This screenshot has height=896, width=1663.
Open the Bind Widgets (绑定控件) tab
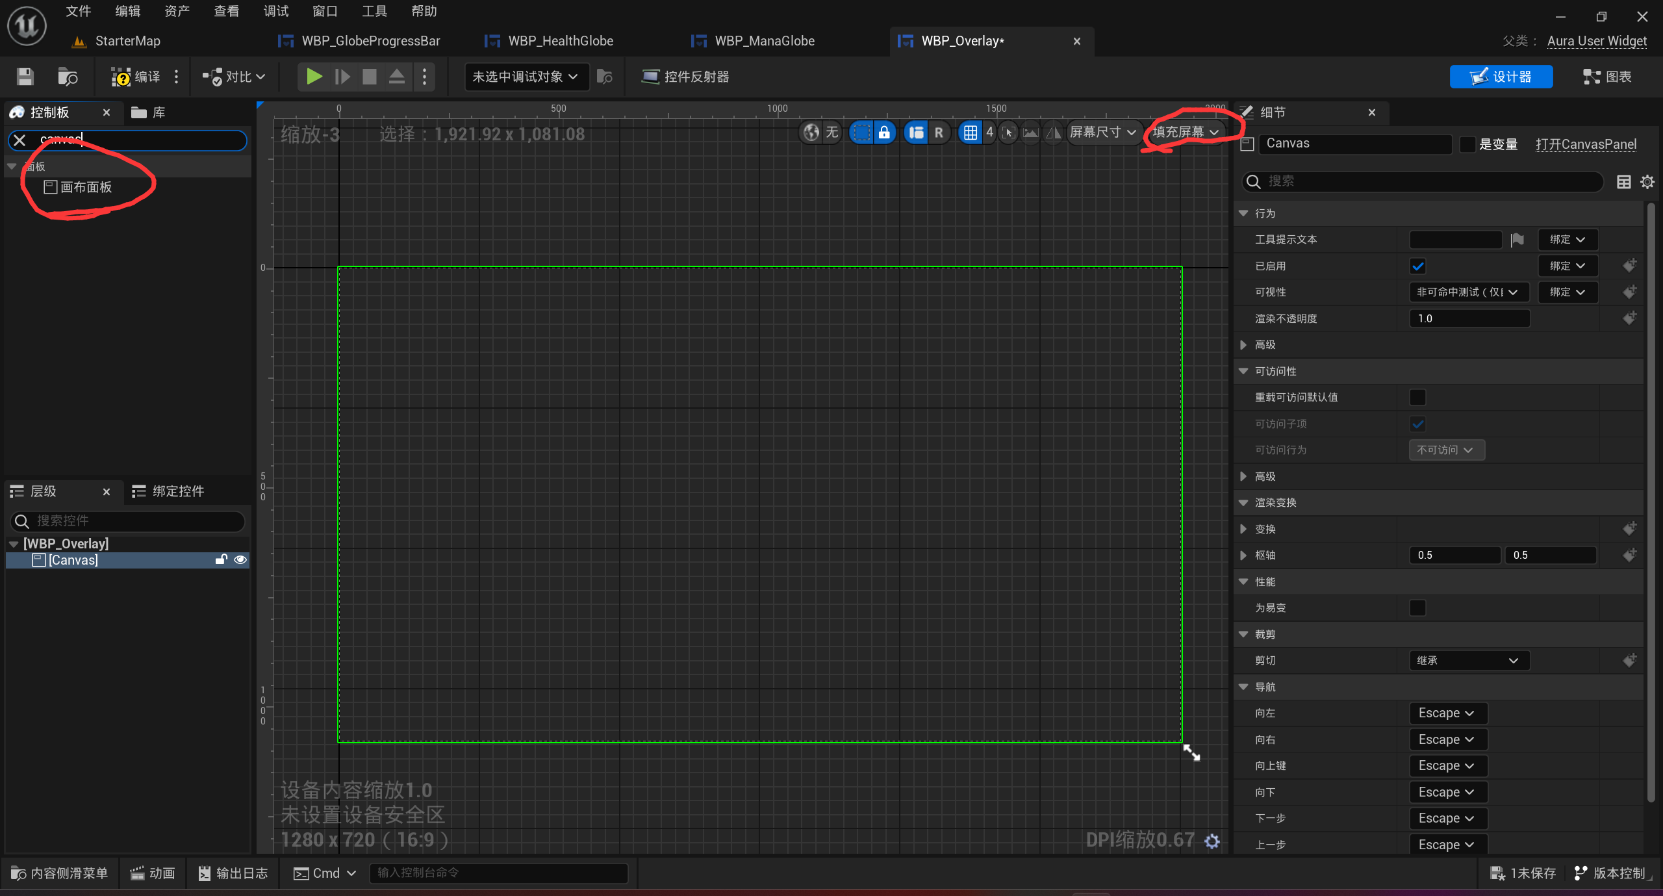click(x=168, y=491)
